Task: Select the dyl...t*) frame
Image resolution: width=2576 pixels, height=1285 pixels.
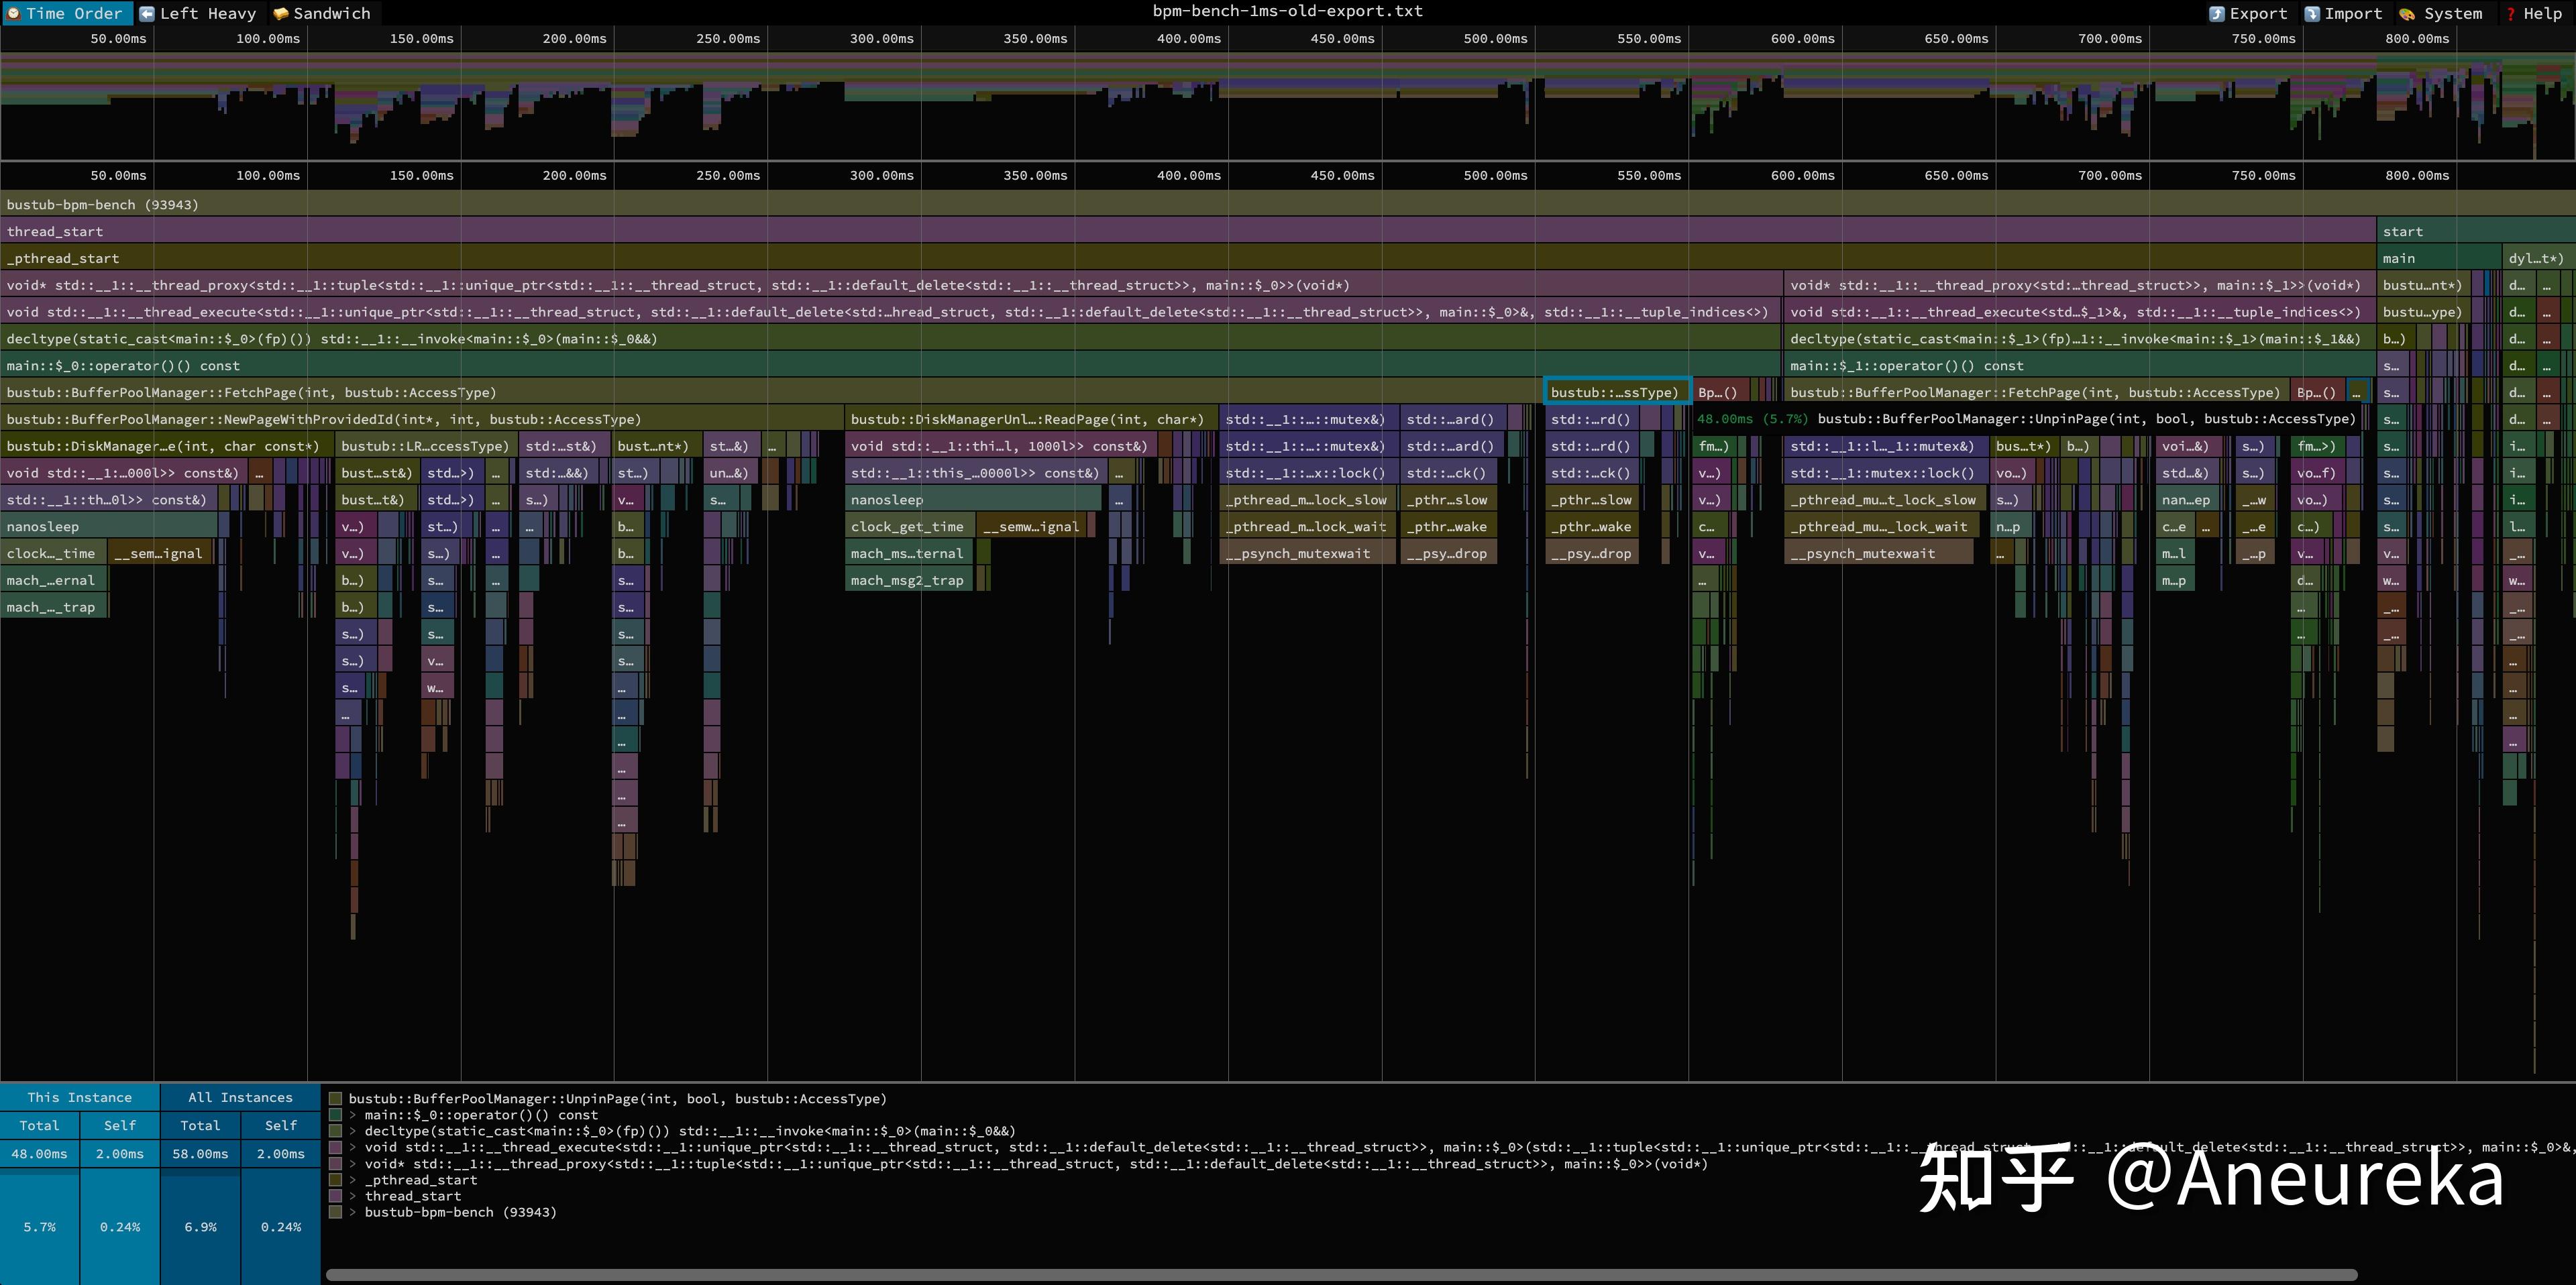Action: click(x=2538, y=258)
